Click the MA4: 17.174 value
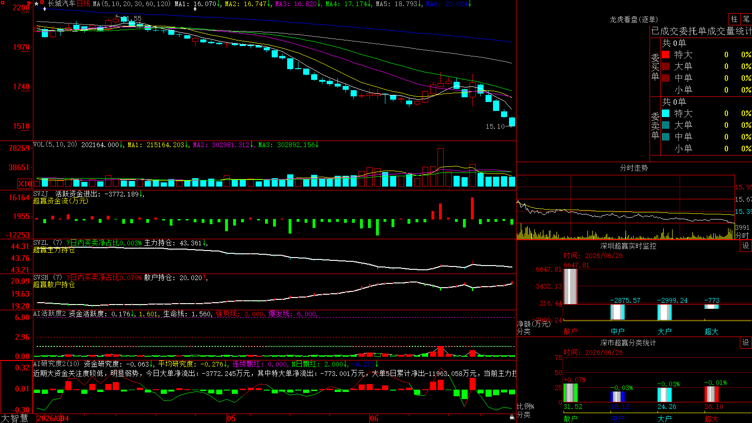The height and width of the screenshot is (423, 752). (348, 4)
